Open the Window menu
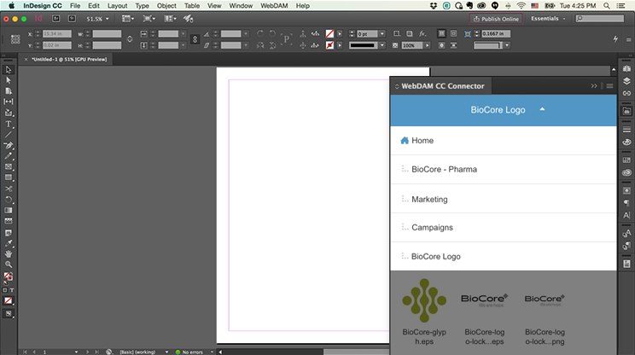 (241, 6)
